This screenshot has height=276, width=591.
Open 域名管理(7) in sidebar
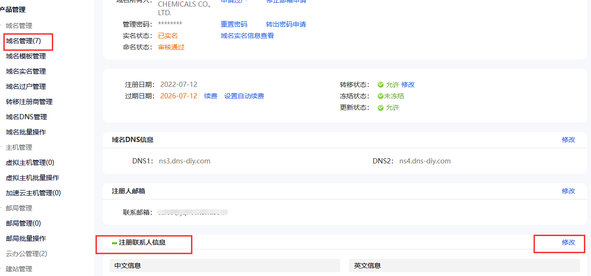(x=23, y=41)
